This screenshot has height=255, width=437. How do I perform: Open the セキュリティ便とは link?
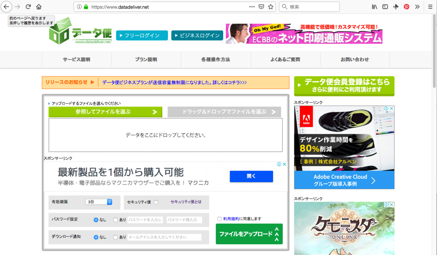186,202
